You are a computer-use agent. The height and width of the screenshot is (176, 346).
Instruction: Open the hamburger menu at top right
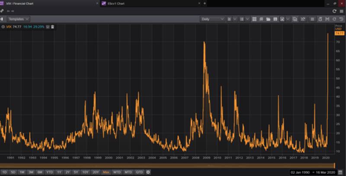pos(341,11)
